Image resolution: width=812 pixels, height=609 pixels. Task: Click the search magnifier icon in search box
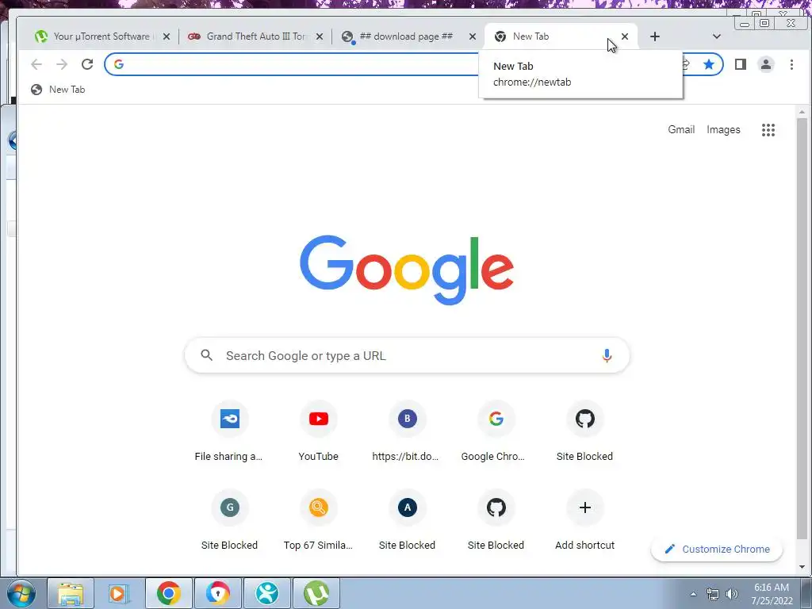click(207, 355)
